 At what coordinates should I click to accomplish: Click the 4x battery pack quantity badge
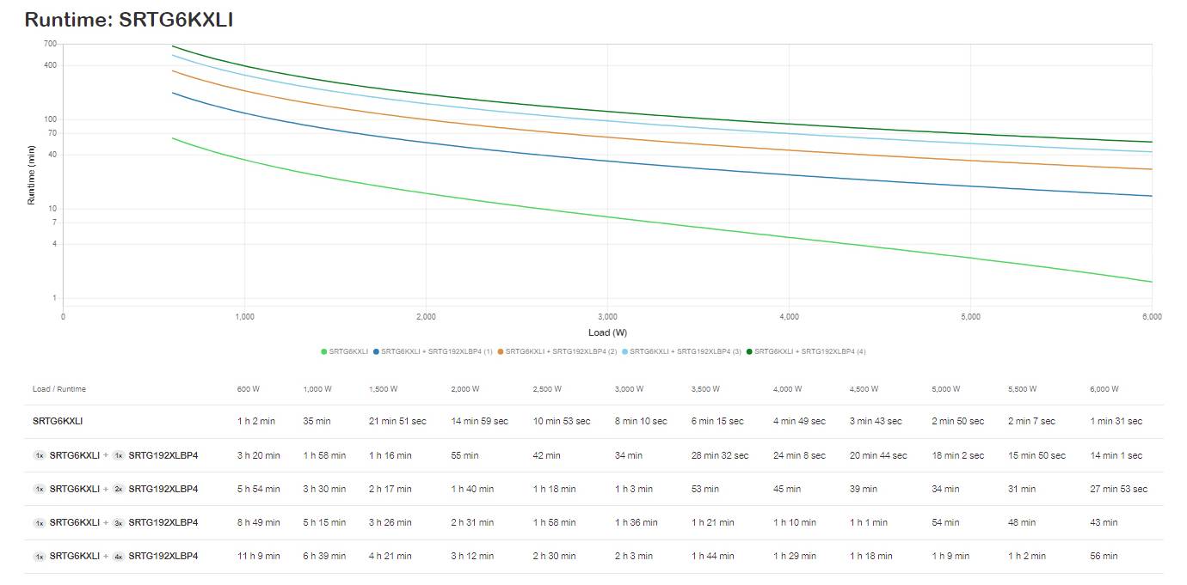pos(119,556)
